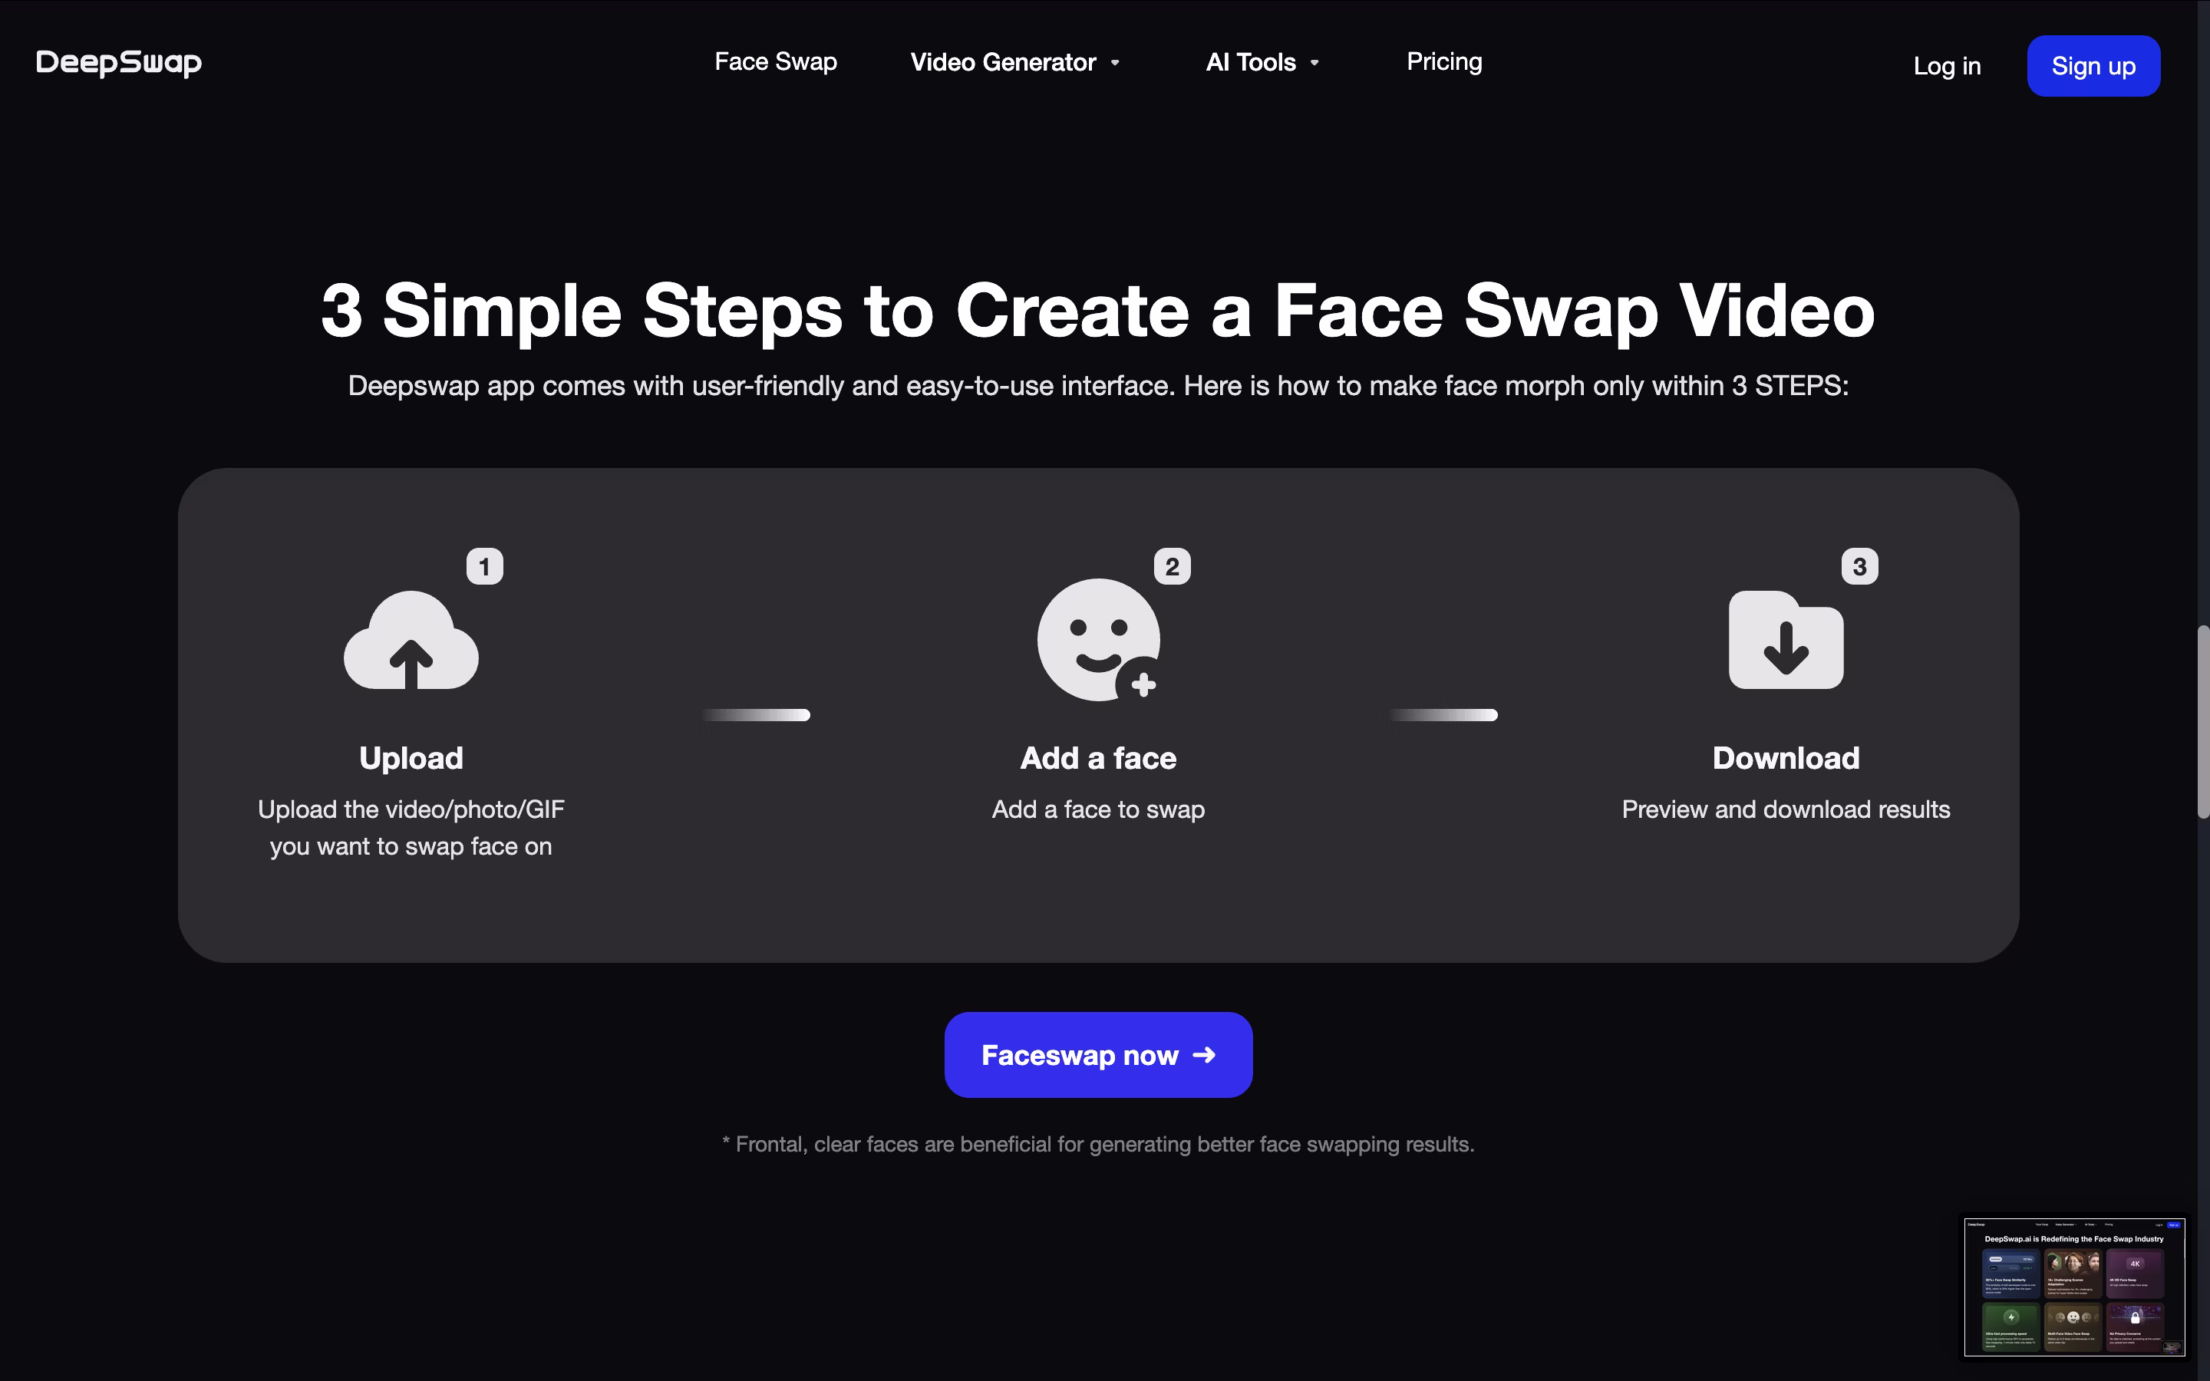Click the DeepSwap logo
Image resolution: width=2210 pixels, height=1381 pixels.
click(119, 62)
